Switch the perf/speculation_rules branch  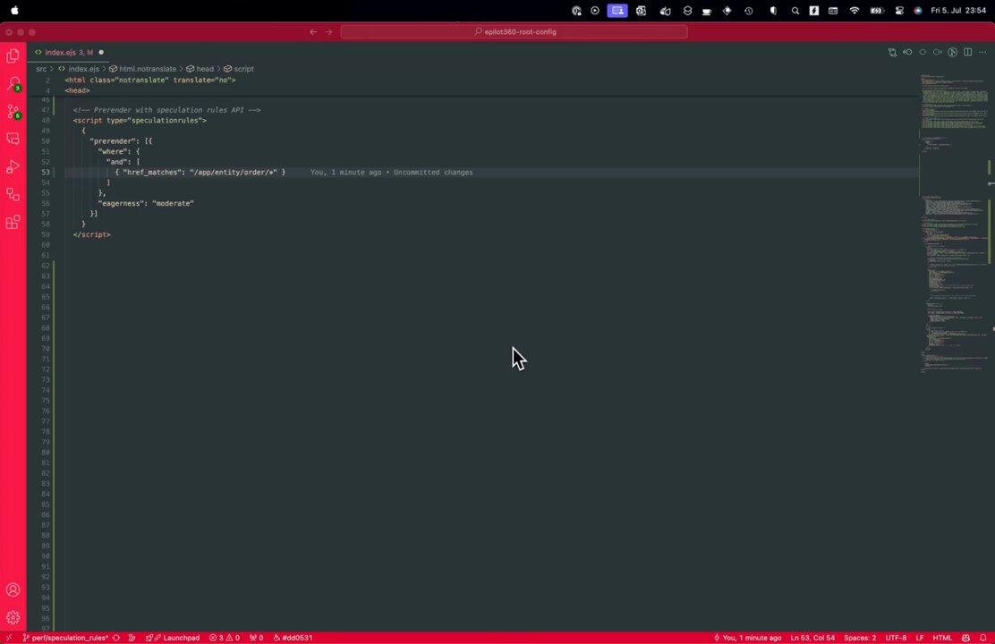click(64, 638)
